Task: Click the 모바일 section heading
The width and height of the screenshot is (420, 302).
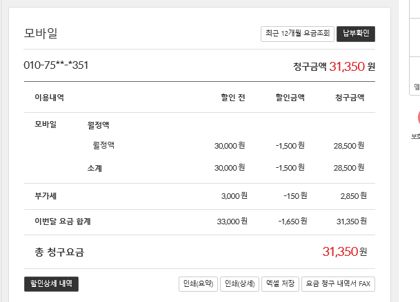Action: point(41,33)
